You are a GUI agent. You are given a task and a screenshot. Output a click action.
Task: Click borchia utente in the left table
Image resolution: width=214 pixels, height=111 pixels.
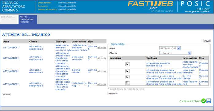point(76,71)
